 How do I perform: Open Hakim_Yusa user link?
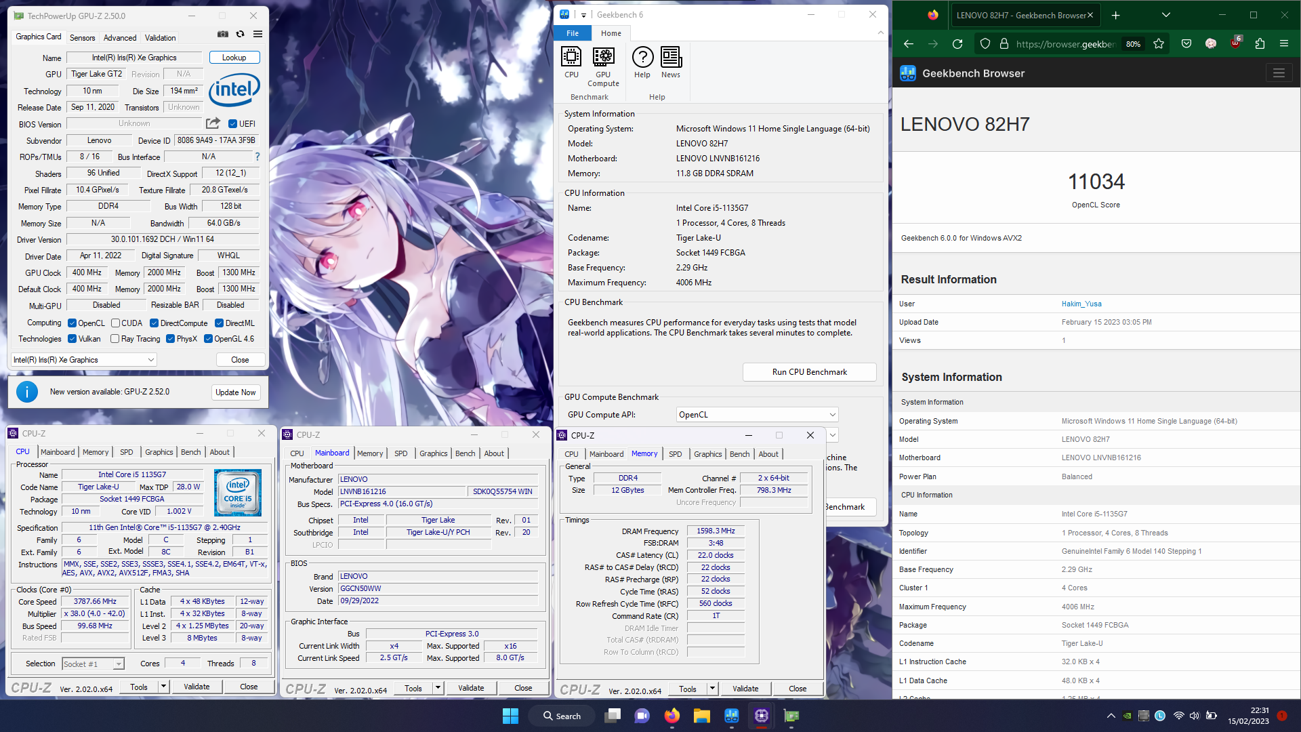coord(1081,304)
